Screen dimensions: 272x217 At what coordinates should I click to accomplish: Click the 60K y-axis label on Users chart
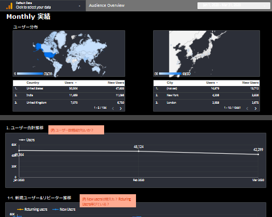click(14, 145)
